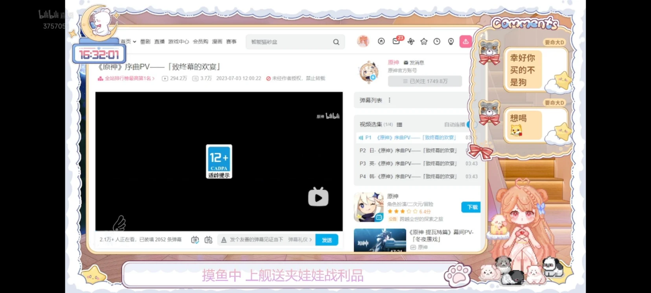This screenshot has height=293, width=651.
Task: Open the membership (大会员) circle icon
Action: [x=381, y=41]
